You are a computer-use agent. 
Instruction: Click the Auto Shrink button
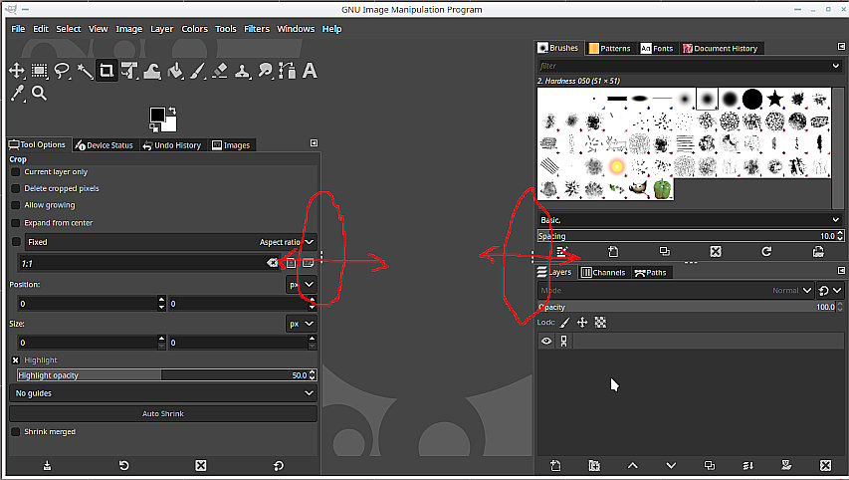(163, 414)
